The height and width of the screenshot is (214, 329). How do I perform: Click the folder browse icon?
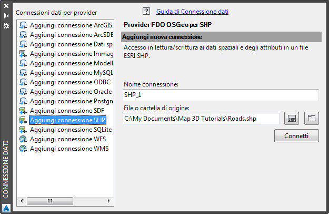tap(311, 118)
